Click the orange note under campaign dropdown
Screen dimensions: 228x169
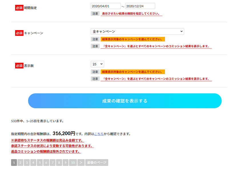(133, 39)
